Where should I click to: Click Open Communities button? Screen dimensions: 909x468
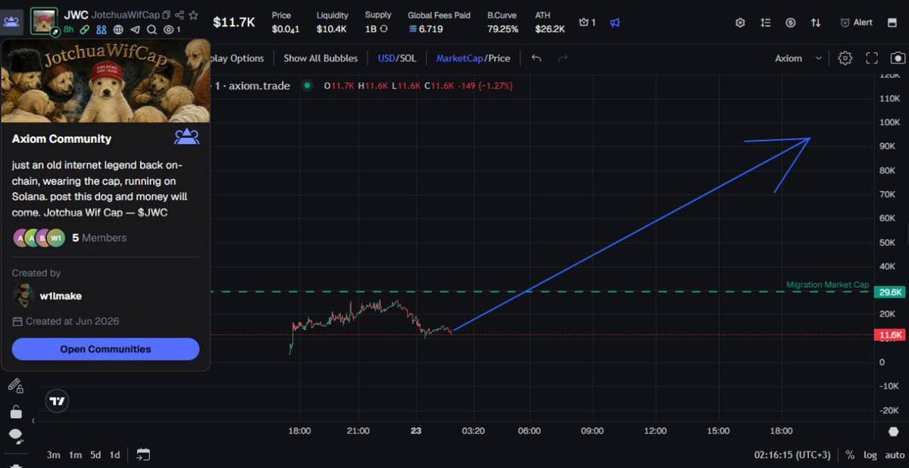105,349
